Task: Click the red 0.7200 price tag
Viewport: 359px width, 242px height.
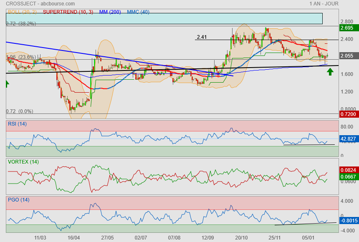Action: 348,114
